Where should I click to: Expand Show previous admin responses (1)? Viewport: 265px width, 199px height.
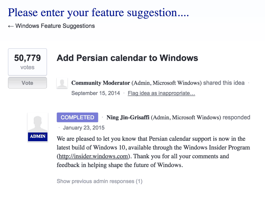pyautogui.click(x=100, y=181)
